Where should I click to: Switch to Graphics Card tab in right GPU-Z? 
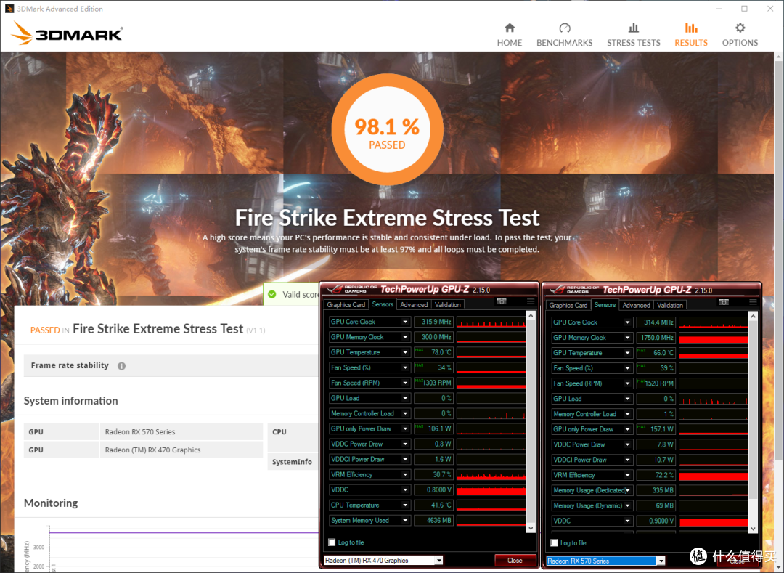[568, 305]
